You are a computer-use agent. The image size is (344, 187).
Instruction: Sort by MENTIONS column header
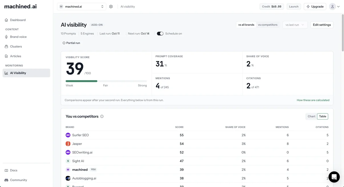tap(282, 127)
